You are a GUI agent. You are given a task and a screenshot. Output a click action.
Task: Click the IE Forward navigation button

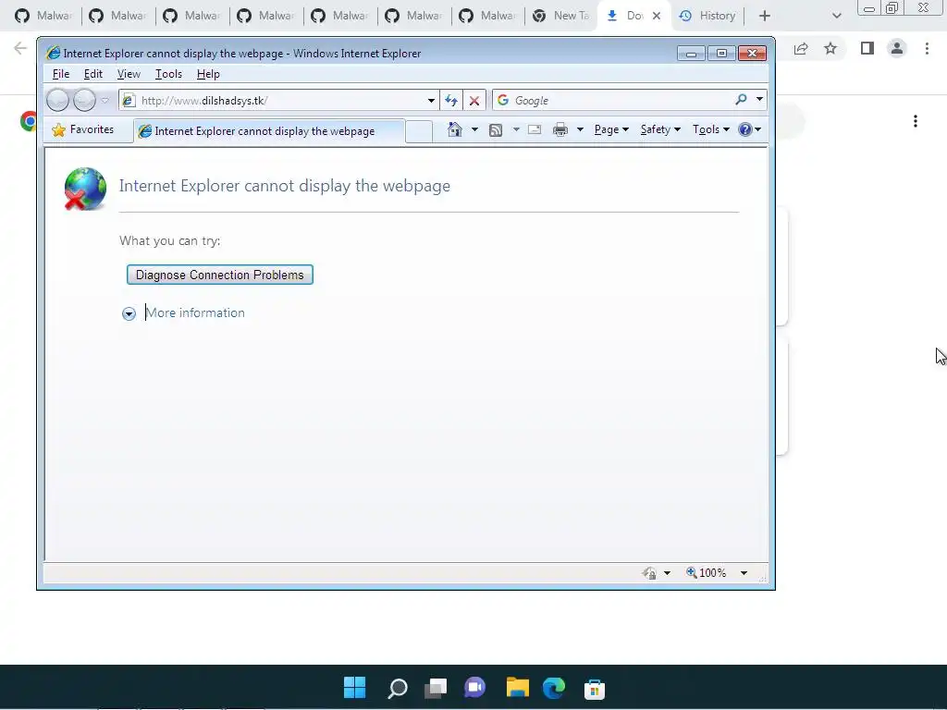tap(84, 100)
